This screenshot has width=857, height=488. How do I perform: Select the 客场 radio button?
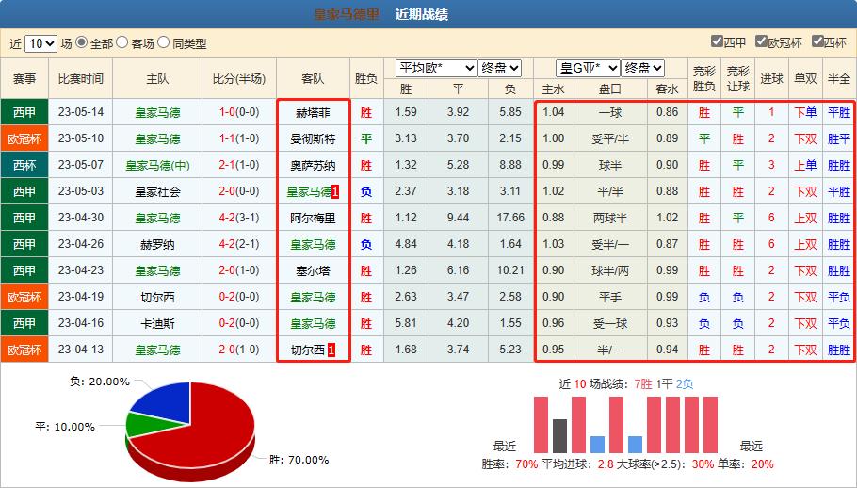point(122,42)
